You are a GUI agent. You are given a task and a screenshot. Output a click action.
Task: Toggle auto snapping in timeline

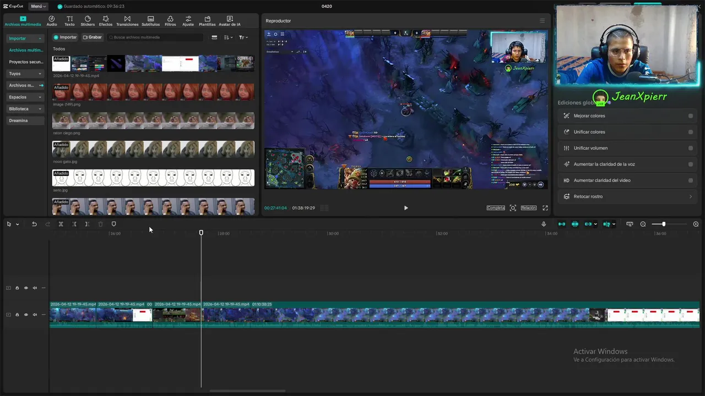click(x=575, y=224)
